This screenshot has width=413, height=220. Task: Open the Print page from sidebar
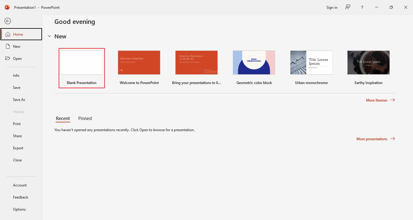click(x=17, y=124)
